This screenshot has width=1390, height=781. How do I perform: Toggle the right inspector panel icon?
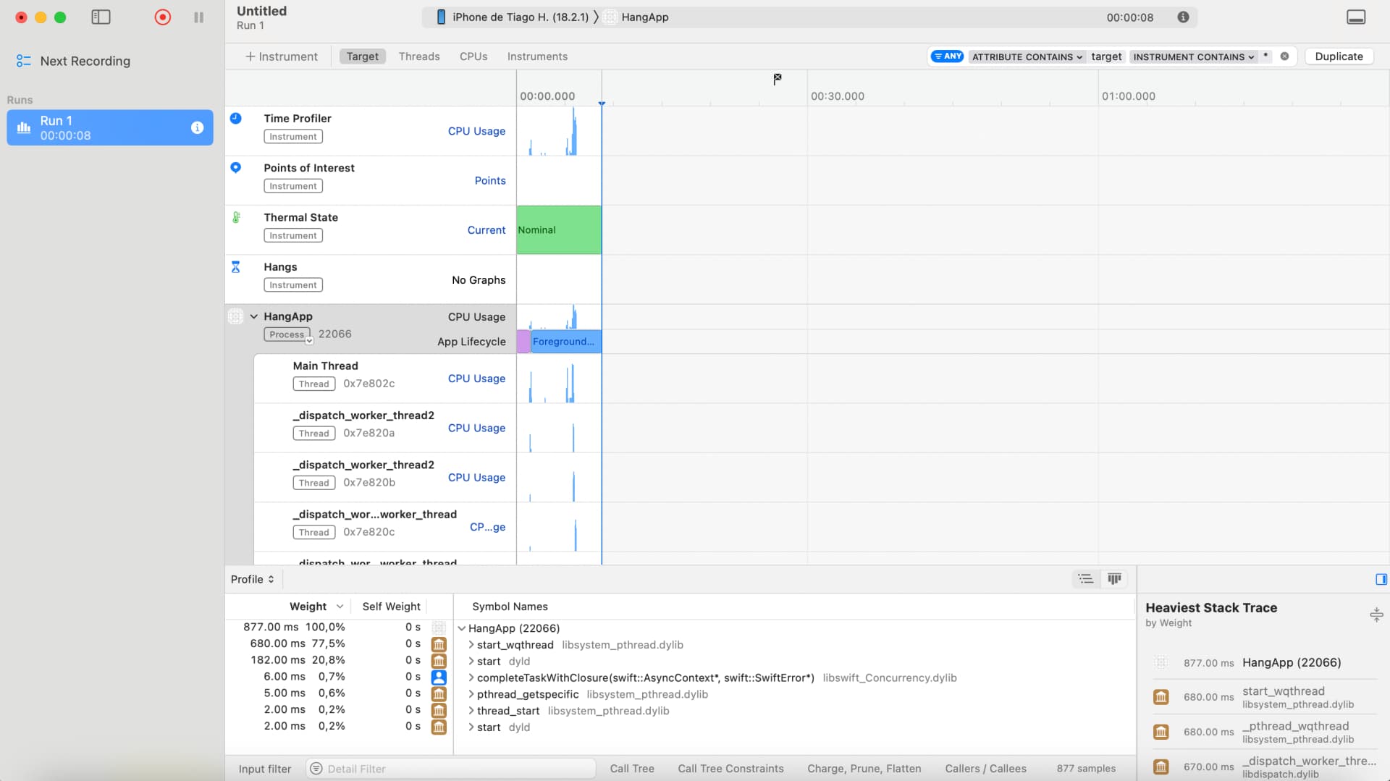click(x=1381, y=579)
